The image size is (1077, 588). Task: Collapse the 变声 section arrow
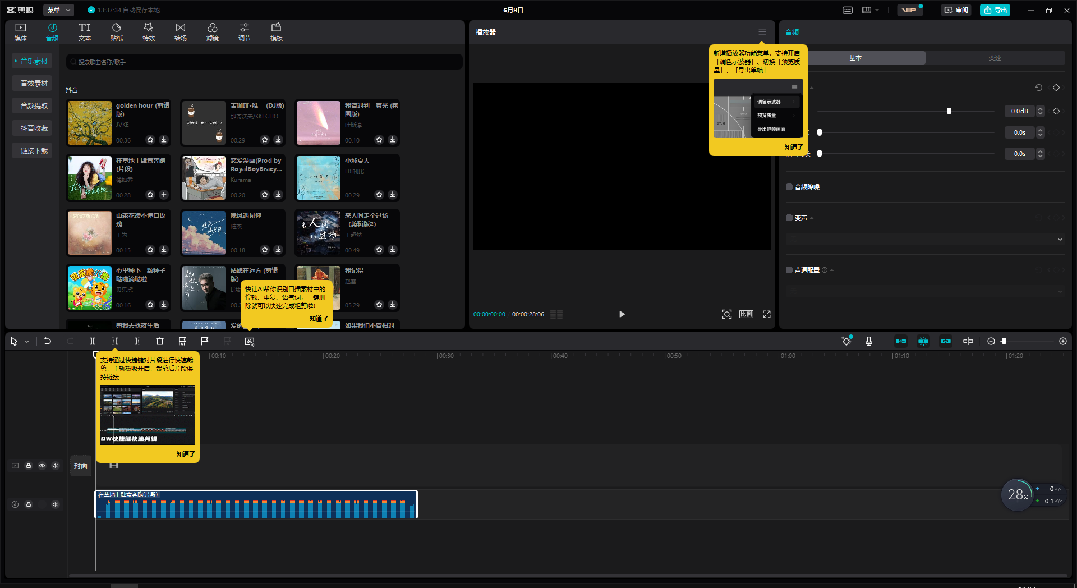pos(812,218)
